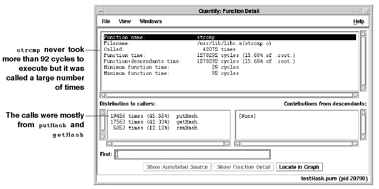
Task: Click down arrow of callers list scrollbar
Action: (103, 137)
